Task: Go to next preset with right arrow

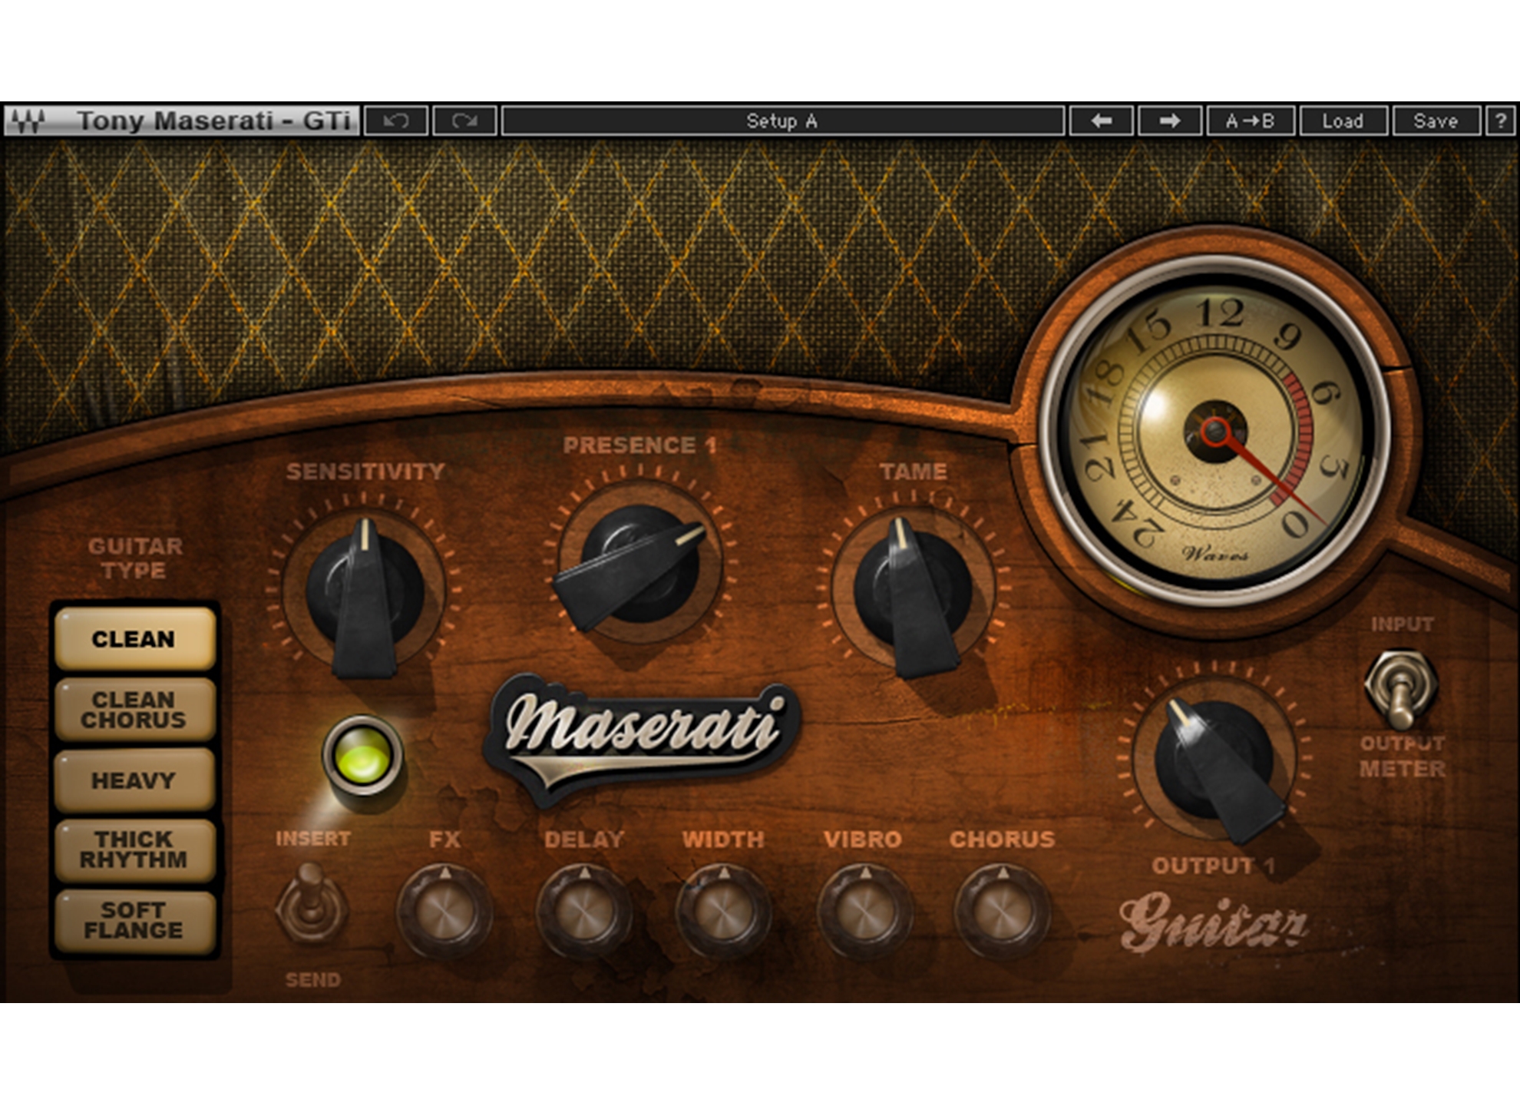Action: [x=1169, y=121]
